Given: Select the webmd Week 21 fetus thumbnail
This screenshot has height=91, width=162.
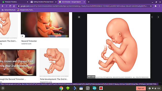Looking at the screenshot, I should 45,25.
